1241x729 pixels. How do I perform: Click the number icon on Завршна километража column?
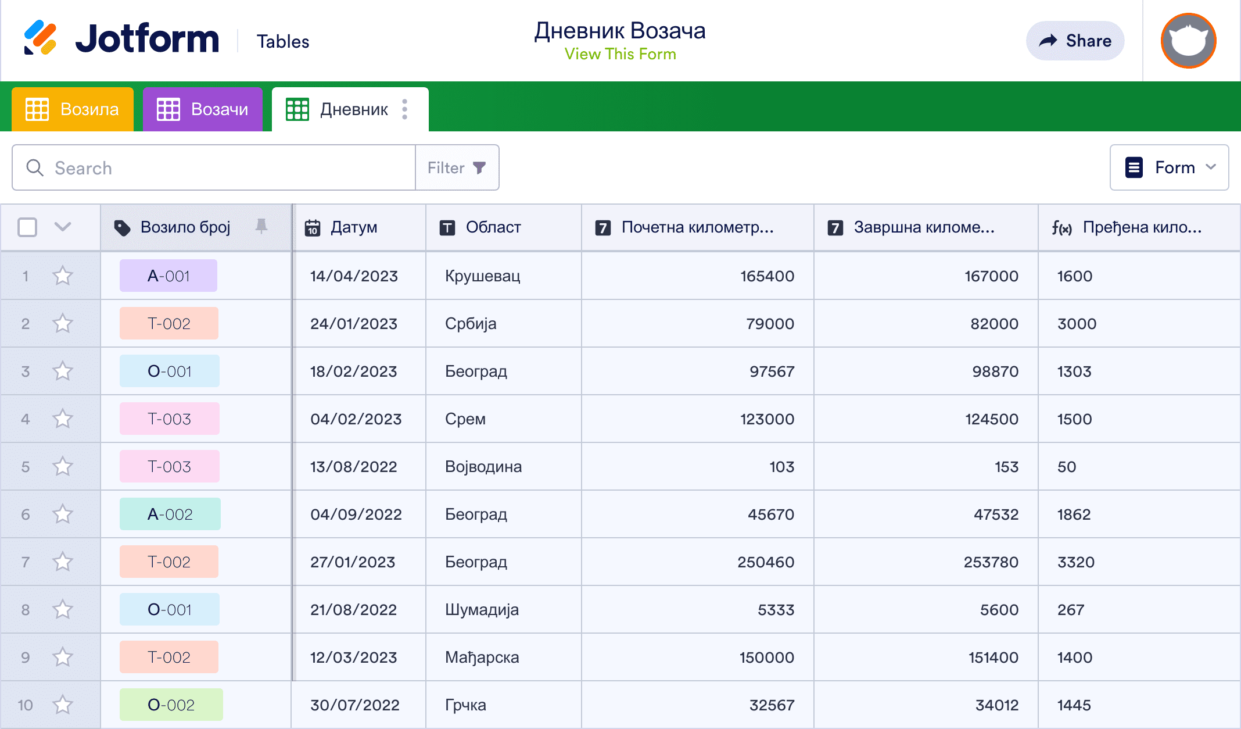coord(835,227)
